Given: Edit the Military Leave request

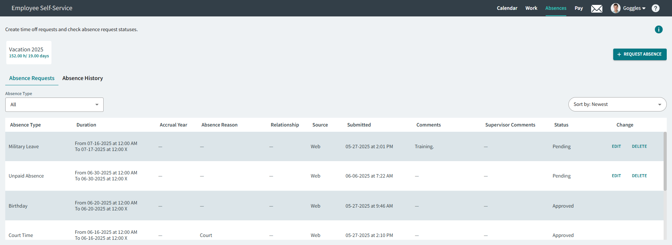Looking at the screenshot, I should point(616,146).
